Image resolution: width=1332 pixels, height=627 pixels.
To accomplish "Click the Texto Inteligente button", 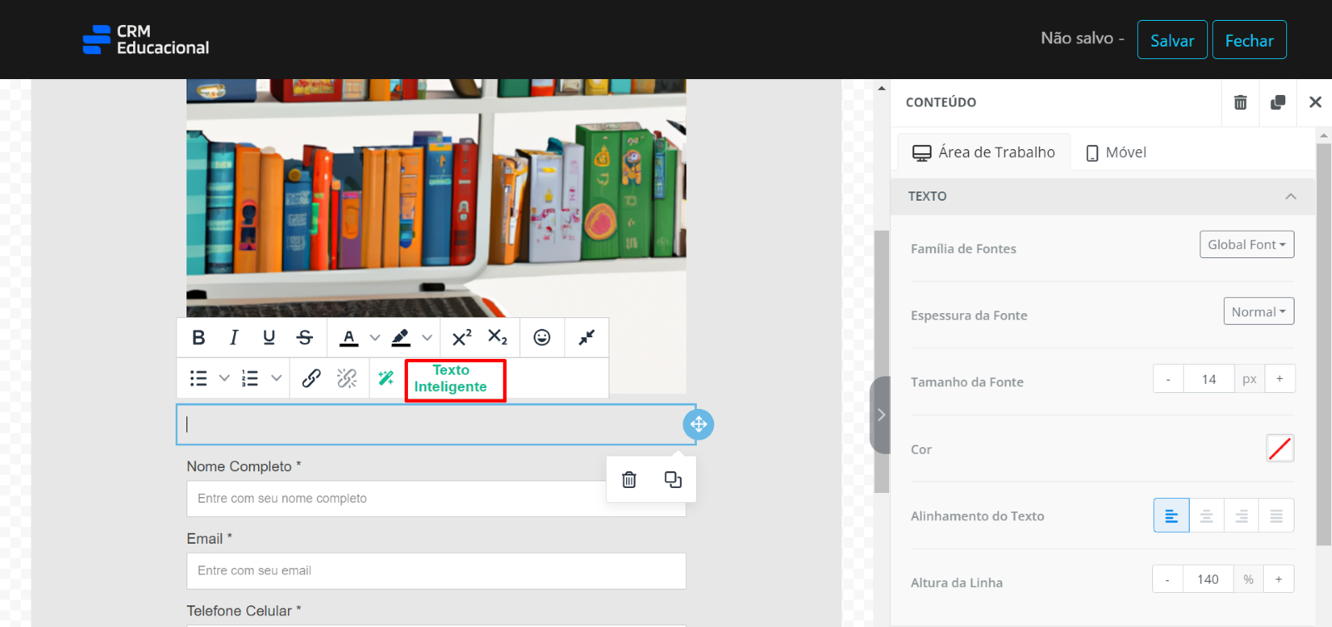I will click(x=450, y=379).
